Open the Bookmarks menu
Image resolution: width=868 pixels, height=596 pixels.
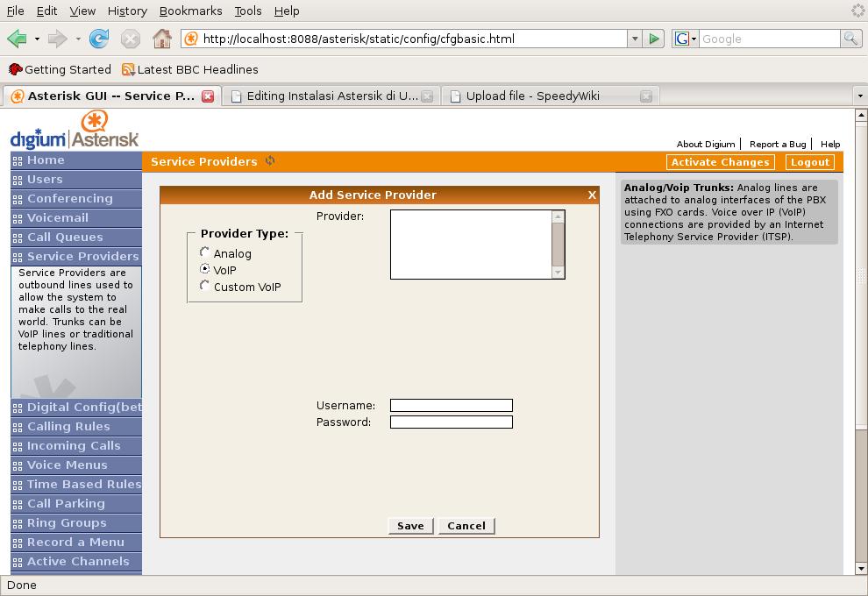point(190,11)
